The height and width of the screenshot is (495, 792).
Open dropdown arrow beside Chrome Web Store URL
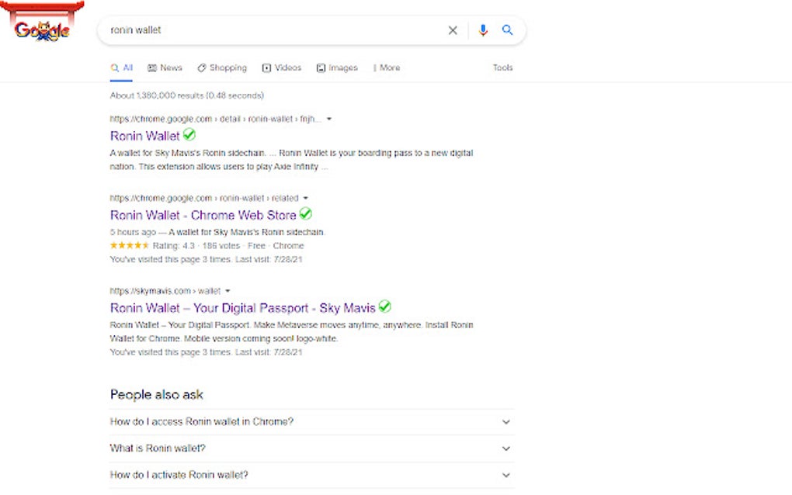305,198
